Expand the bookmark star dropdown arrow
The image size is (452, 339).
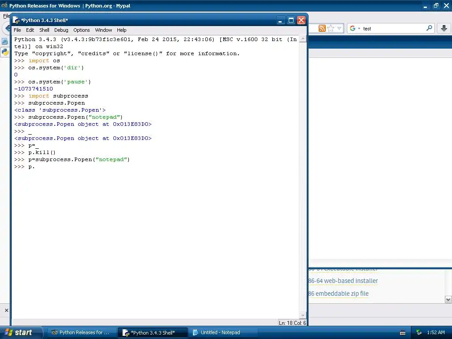coord(339,28)
